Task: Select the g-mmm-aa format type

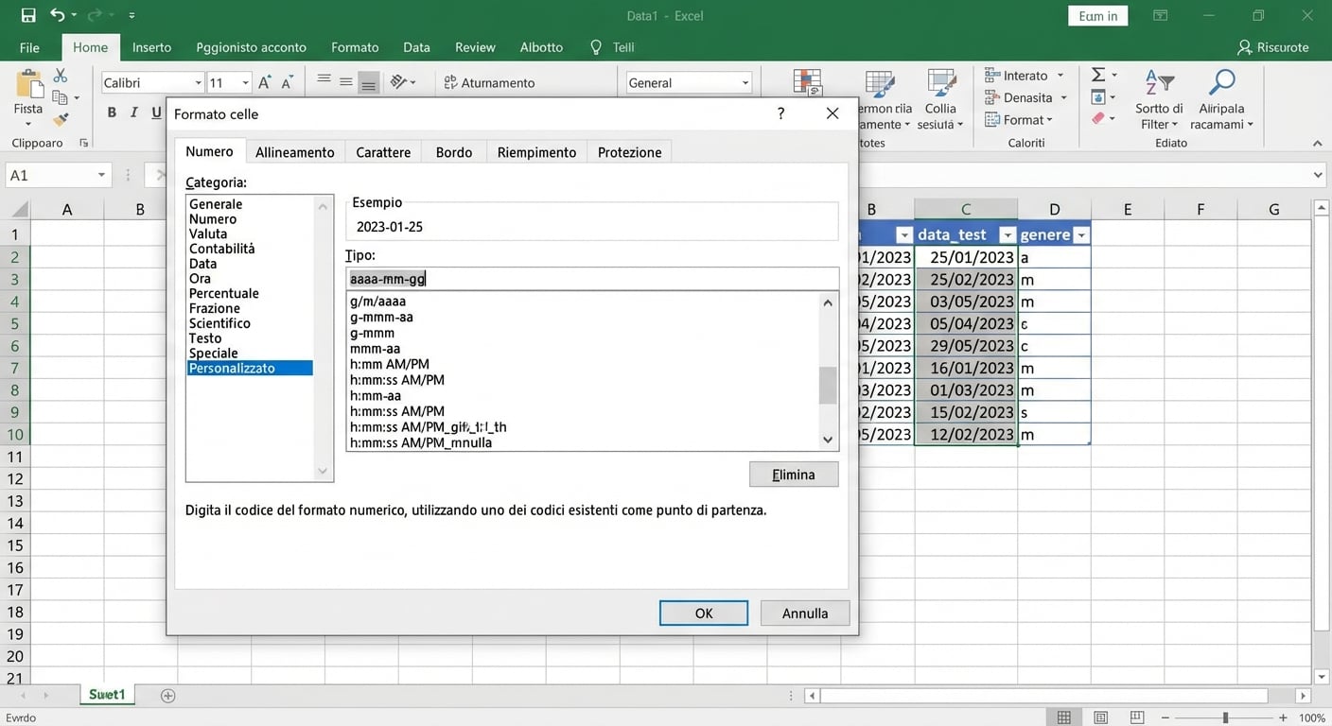Action: pyautogui.click(x=381, y=317)
